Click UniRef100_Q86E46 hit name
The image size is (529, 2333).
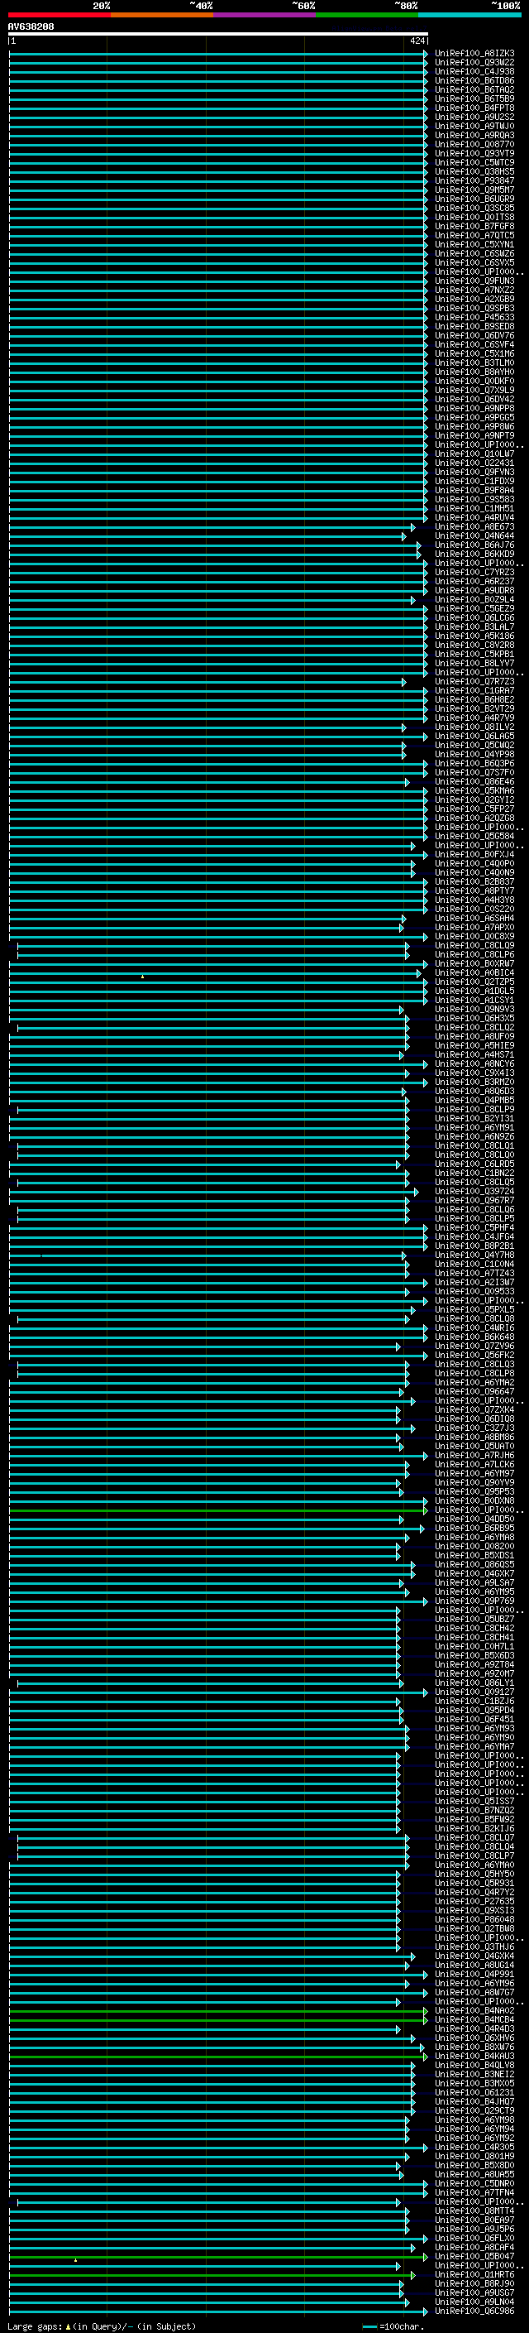coord(474,781)
